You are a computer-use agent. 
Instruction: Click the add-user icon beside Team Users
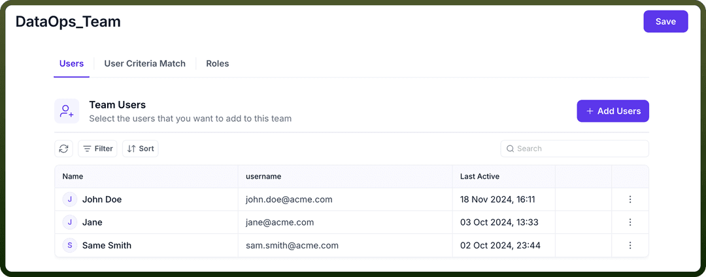[x=67, y=111]
